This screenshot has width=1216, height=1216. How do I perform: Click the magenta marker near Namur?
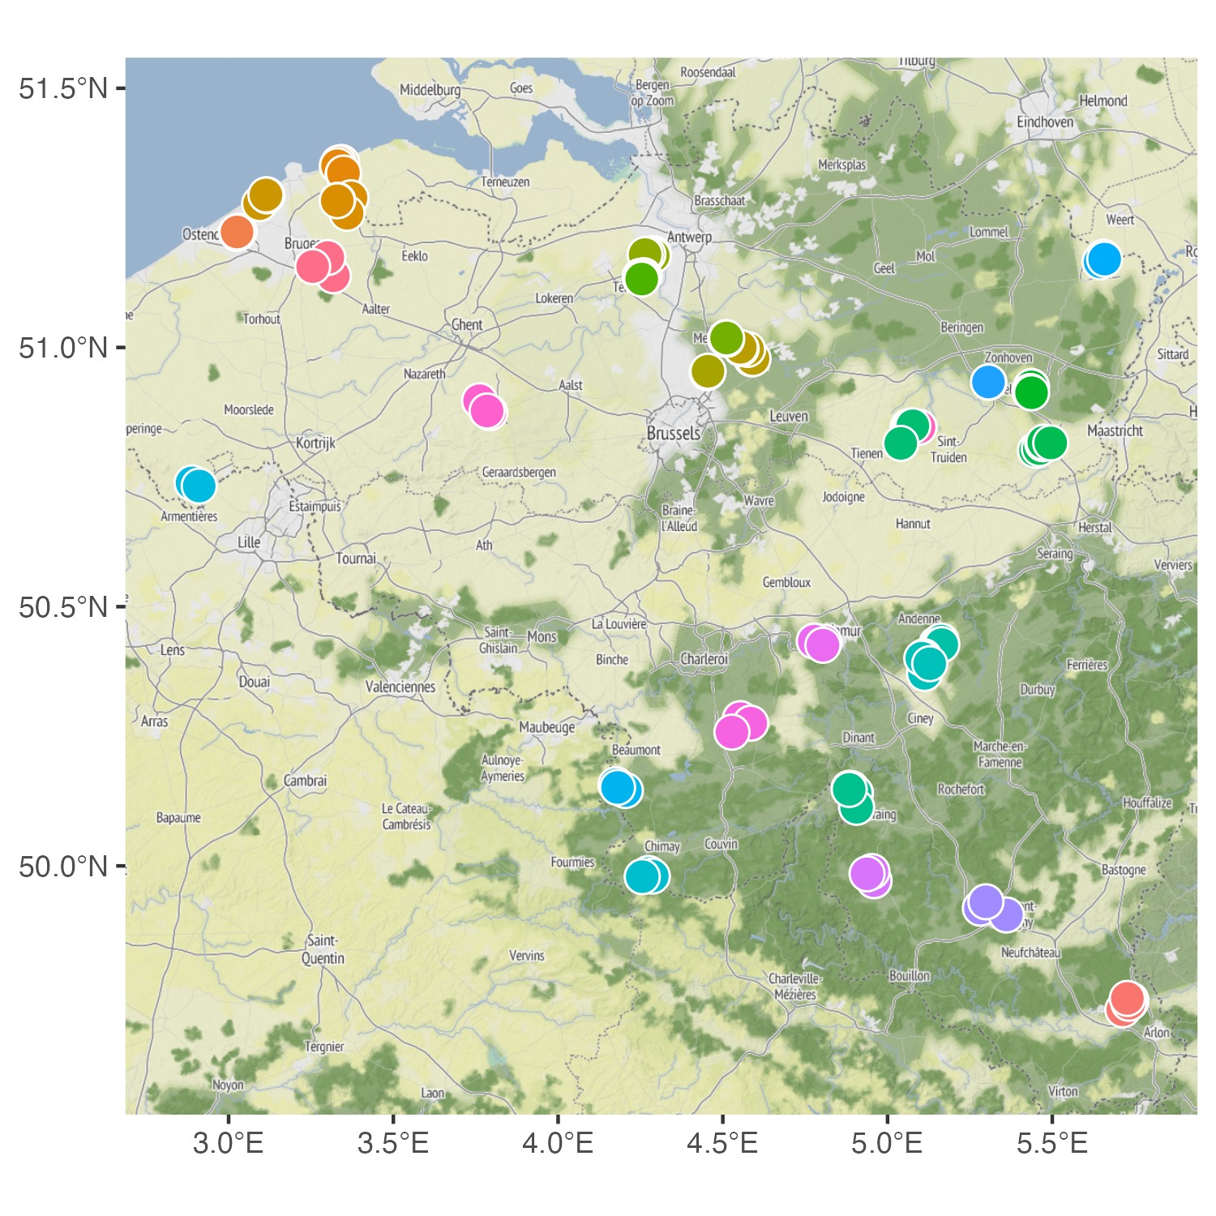[x=821, y=644]
